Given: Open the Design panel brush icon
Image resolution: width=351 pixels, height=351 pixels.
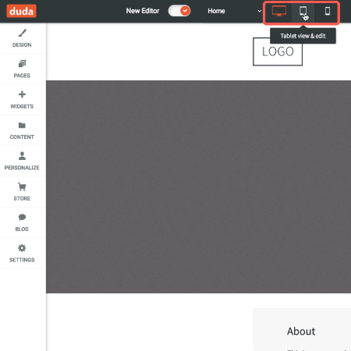Looking at the screenshot, I should (x=23, y=33).
